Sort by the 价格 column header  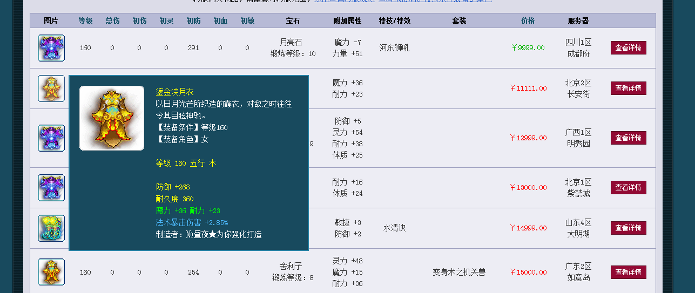tap(528, 21)
